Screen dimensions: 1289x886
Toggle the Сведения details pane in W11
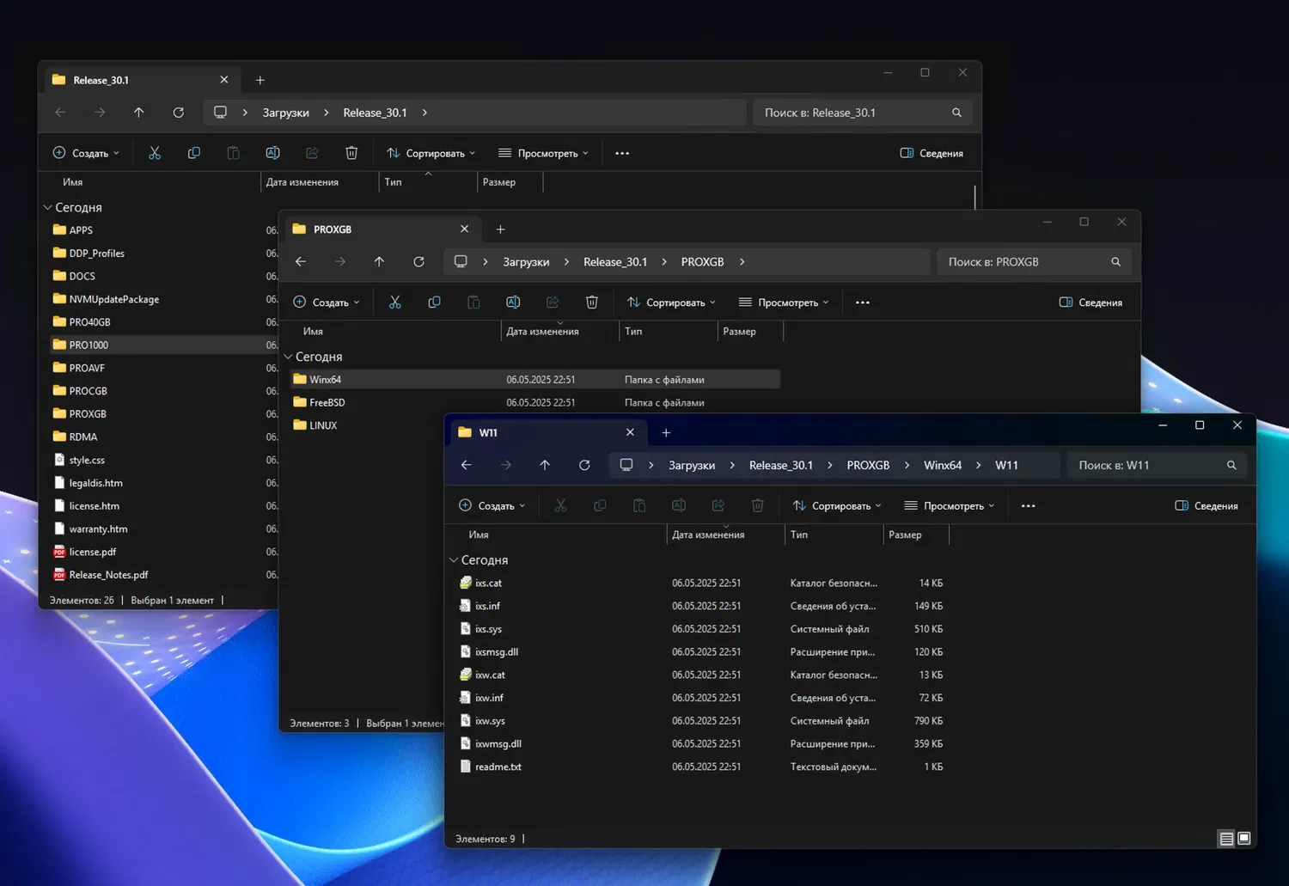pos(1207,506)
